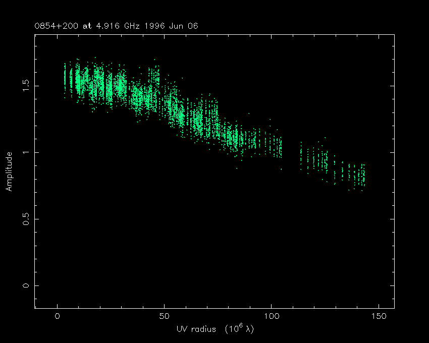429x343 pixels.
Task: Click the x-axis tick label 0
Action: click(58, 316)
